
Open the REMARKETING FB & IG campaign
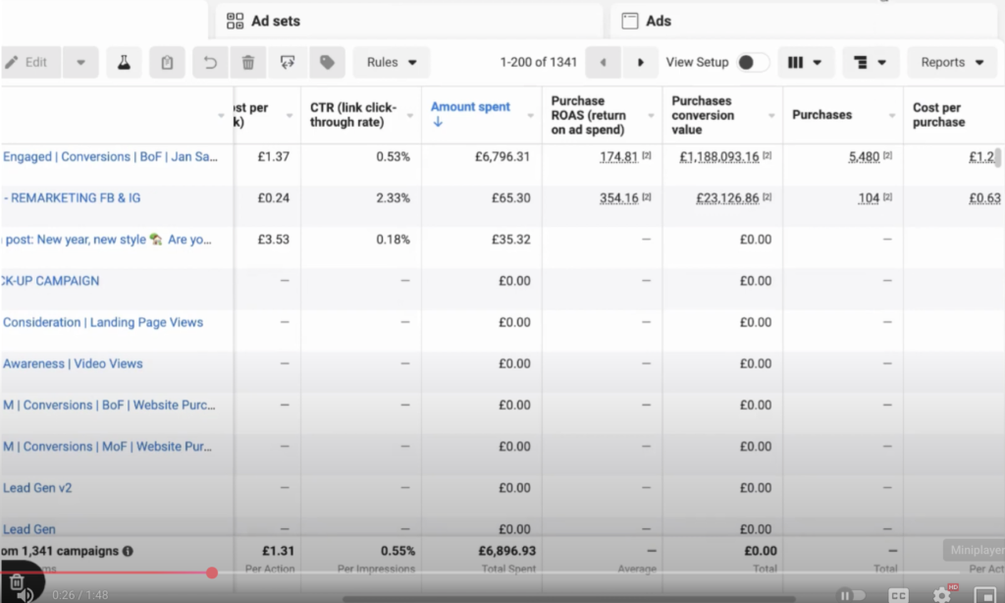click(72, 198)
